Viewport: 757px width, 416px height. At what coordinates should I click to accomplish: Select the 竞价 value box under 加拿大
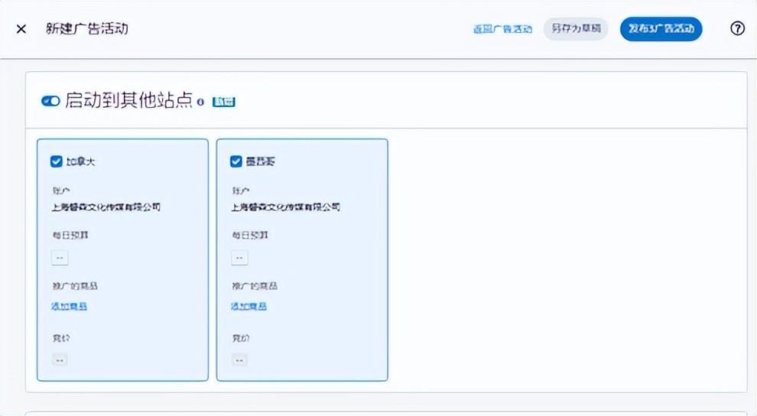tap(60, 359)
